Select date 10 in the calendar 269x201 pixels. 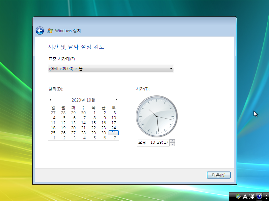click(114, 118)
